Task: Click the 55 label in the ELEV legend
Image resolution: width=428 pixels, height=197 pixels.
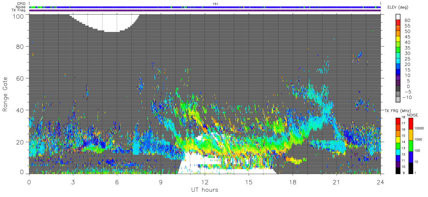Action: 407,26
